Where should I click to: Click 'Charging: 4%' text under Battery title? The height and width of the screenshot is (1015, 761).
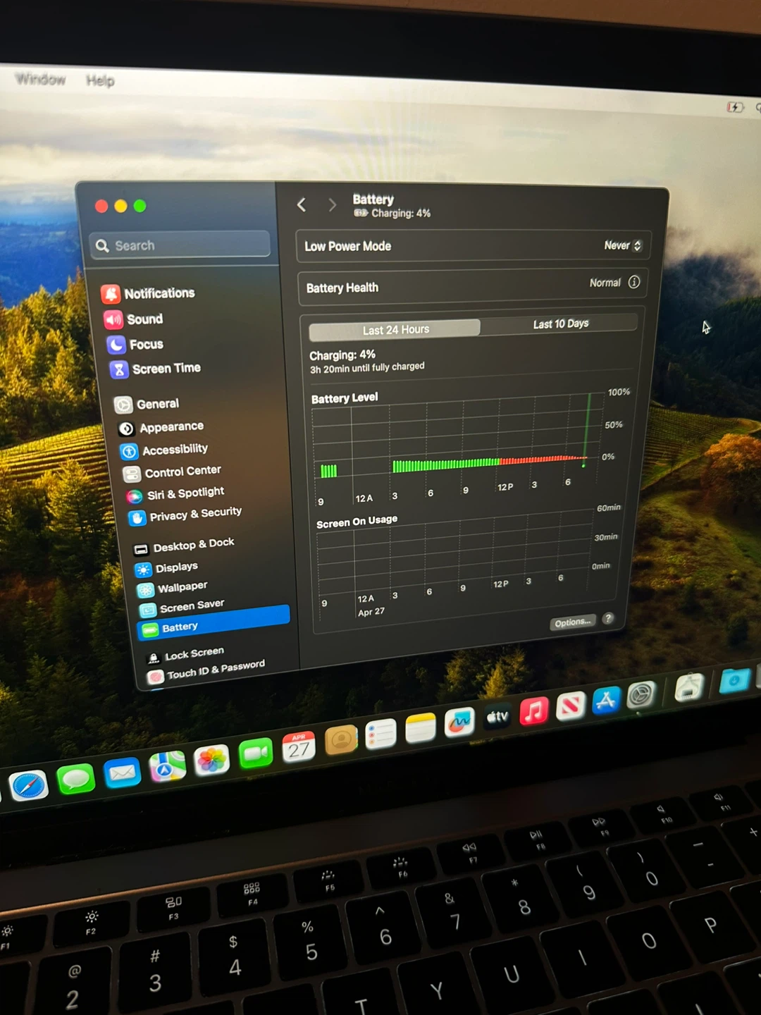click(401, 213)
